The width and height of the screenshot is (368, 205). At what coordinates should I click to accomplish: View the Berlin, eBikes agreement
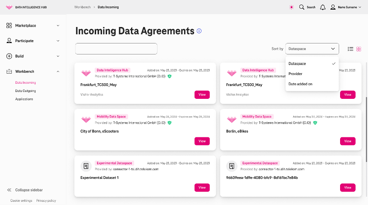click(347, 141)
